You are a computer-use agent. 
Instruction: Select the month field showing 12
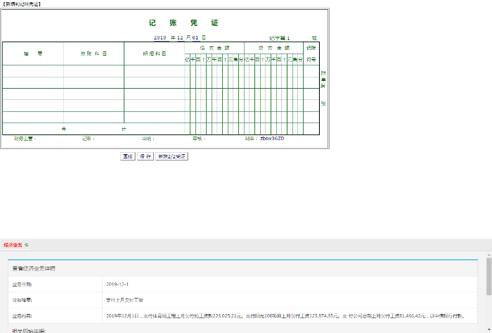coord(179,37)
